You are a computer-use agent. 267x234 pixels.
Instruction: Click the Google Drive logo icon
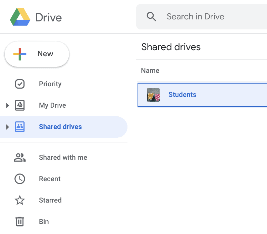(20, 17)
